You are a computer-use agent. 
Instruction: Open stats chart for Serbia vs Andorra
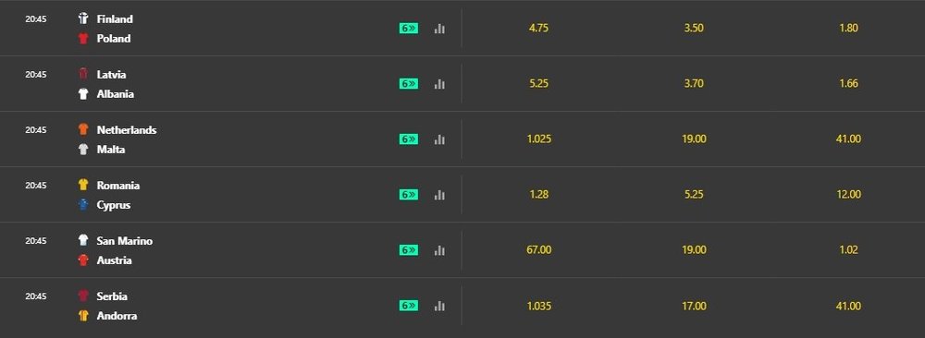pyautogui.click(x=439, y=306)
